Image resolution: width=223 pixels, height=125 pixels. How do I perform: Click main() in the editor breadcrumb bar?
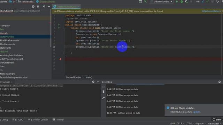point(89,77)
